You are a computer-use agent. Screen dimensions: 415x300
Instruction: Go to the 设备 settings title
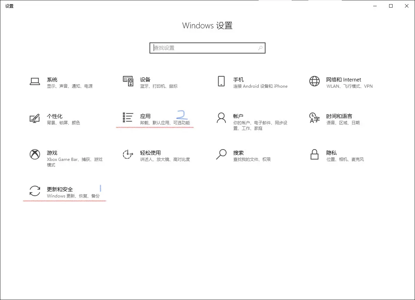point(145,80)
